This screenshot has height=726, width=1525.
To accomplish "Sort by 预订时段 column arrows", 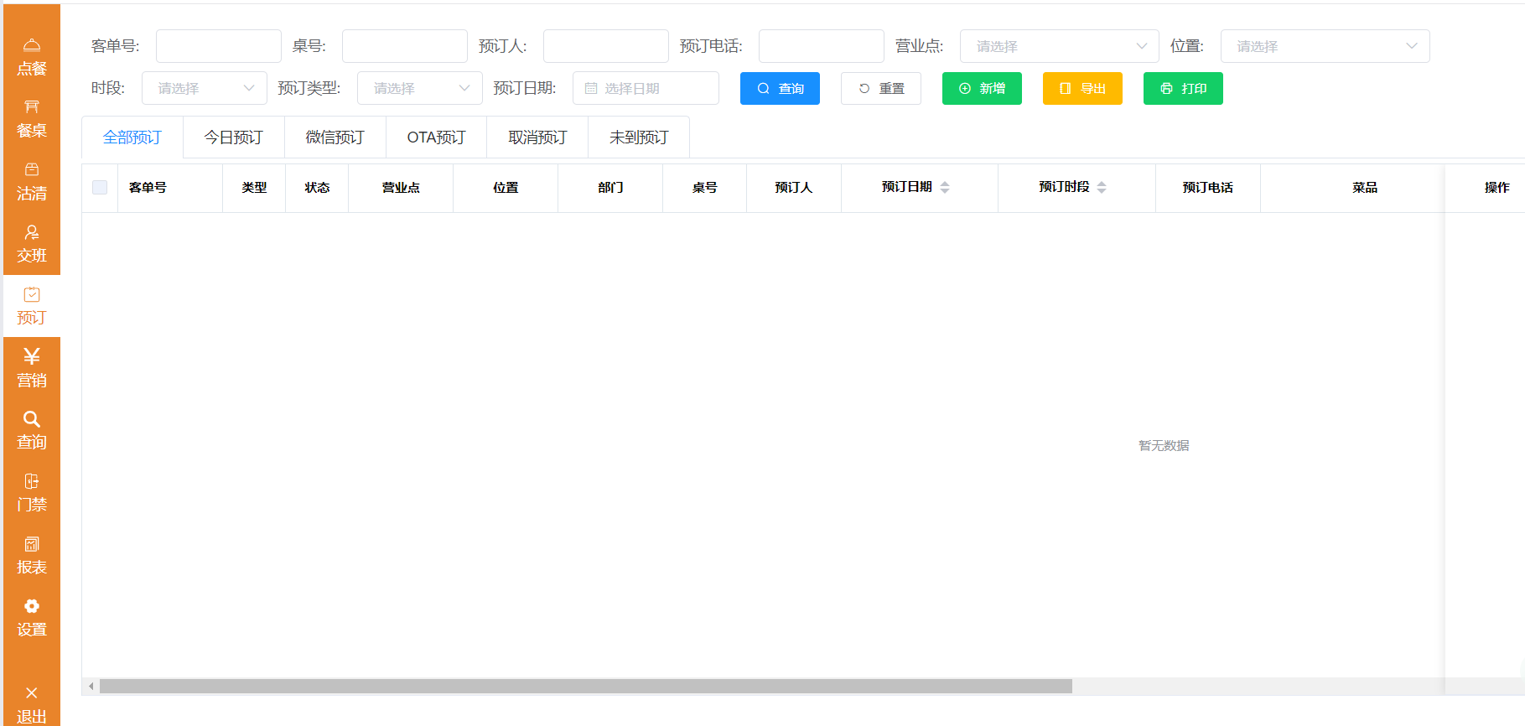I will click(1102, 187).
